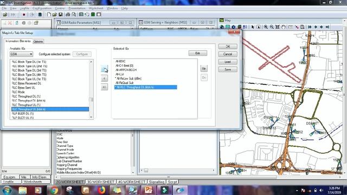
Task: Select 'All-RxLev Sub (dBm)' in Selected IEs
Action: [128, 79]
